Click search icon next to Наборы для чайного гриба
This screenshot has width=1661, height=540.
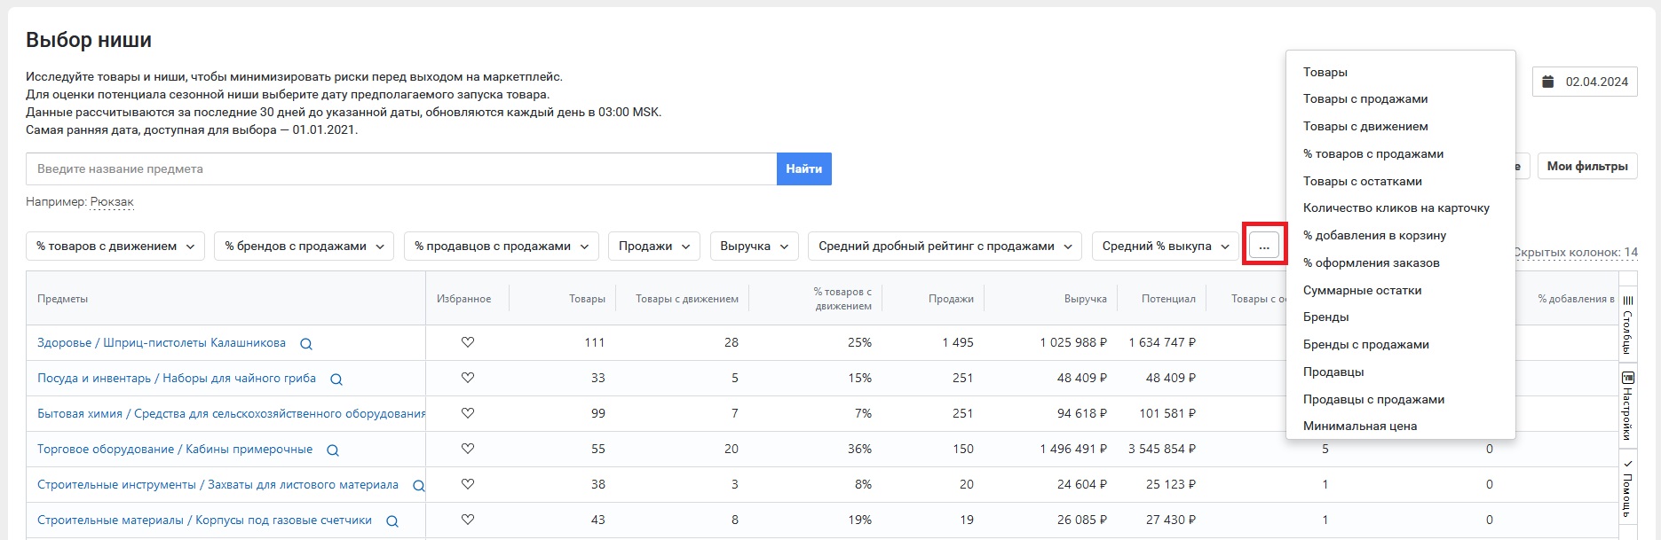(336, 380)
